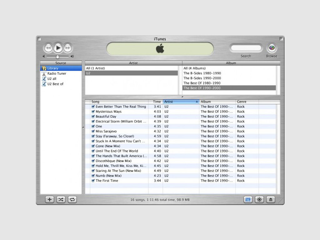320x240 pixels.
Task: Uncheck The First Time checkbox
Action: point(93,181)
